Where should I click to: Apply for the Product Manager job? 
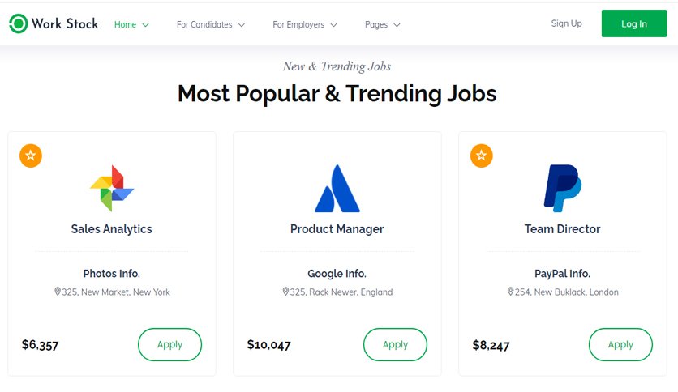tap(395, 344)
